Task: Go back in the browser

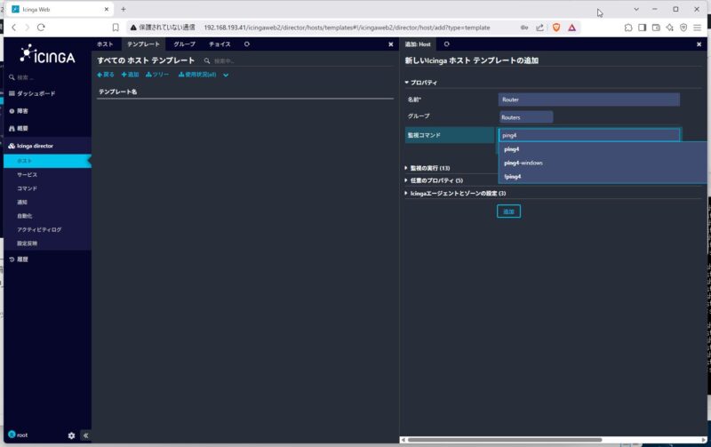Action: [x=14, y=28]
